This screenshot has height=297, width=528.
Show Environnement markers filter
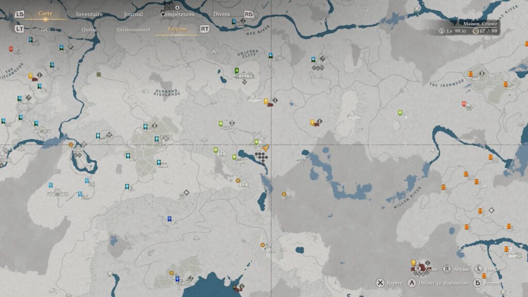(133, 29)
